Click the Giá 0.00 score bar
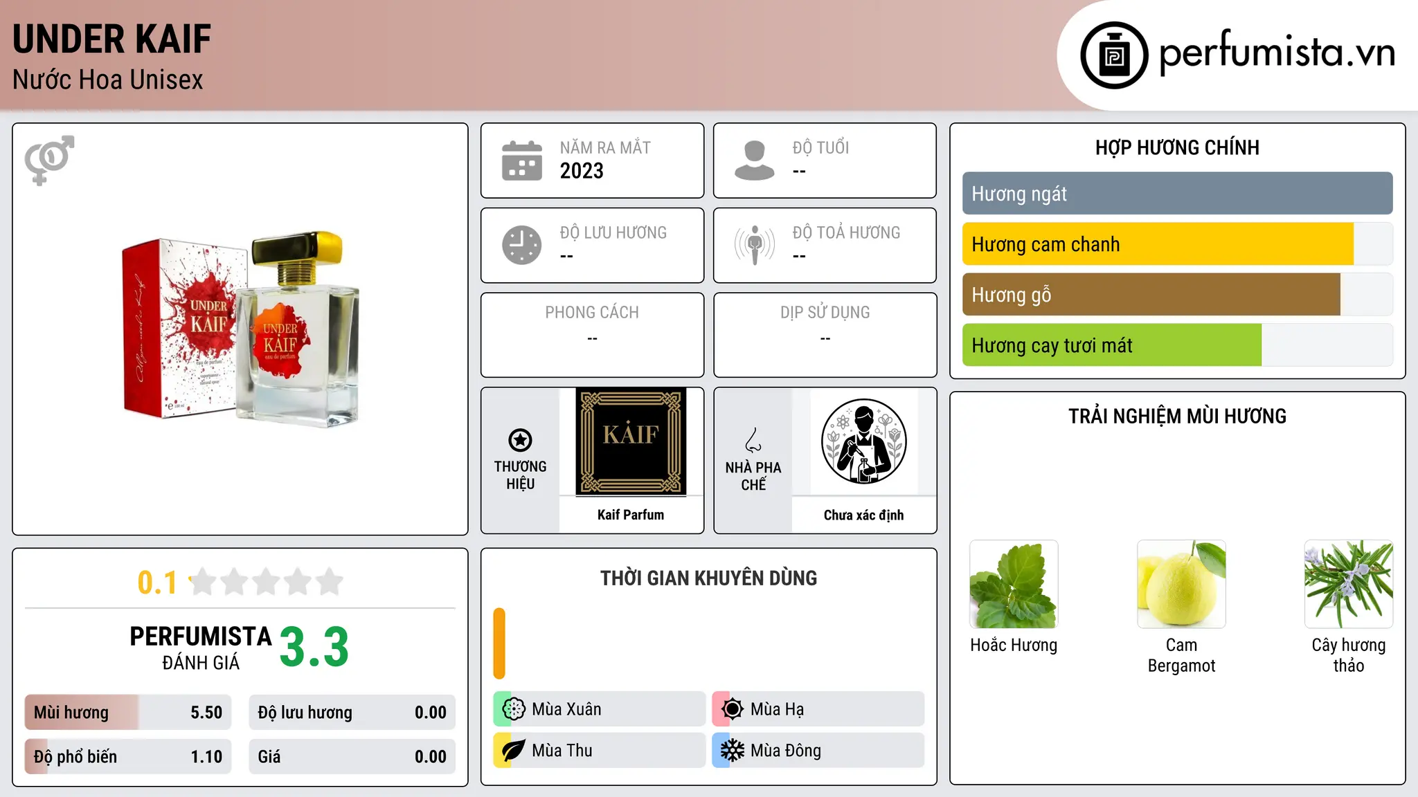 coord(352,757)
